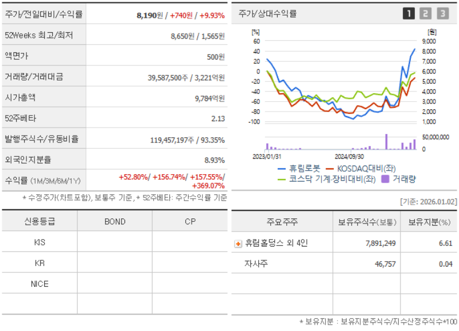Click the +52.80% one-month return
The height and width of the screenshot is (331, 459).
(x=134, y=177)
